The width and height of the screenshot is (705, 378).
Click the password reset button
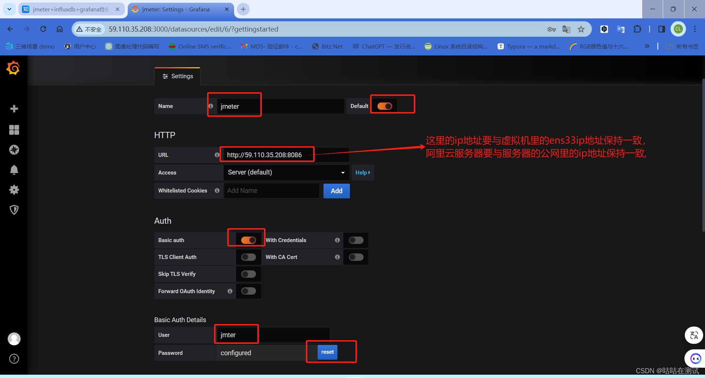coord(328,352)
